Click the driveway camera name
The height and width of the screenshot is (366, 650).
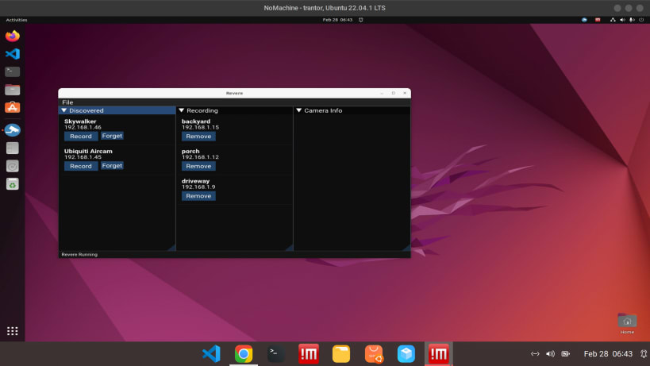195,181
